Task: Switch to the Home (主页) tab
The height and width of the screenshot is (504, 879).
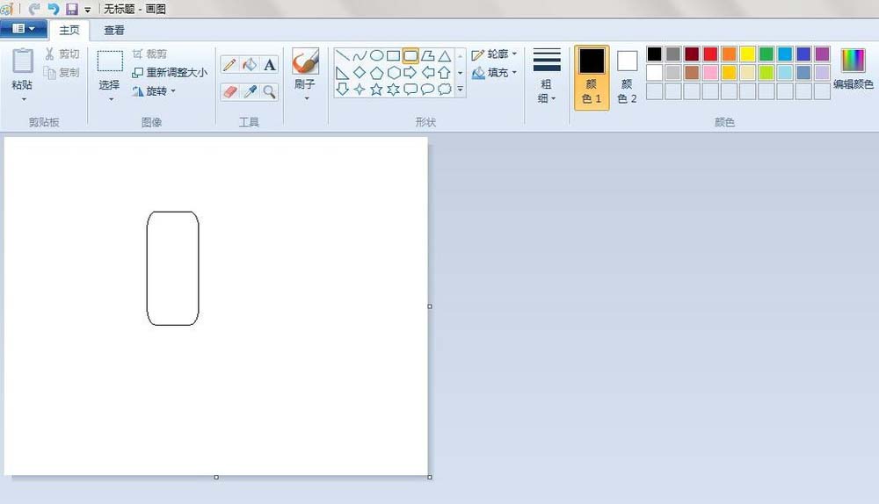Action: point(69,30)
